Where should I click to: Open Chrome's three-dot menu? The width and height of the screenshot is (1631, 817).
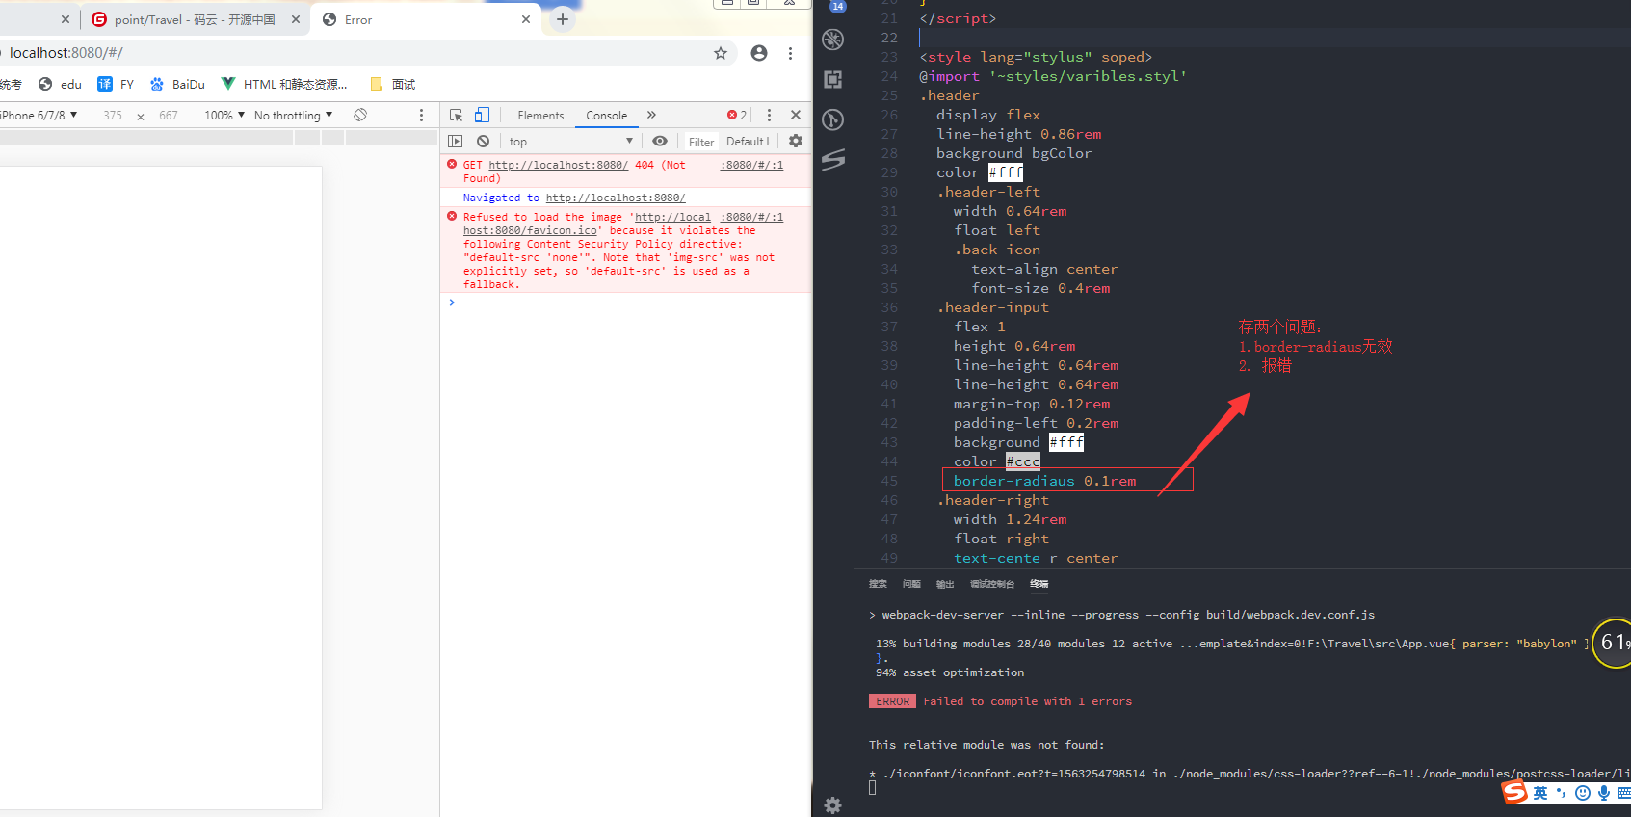click(x=790, y=53)
